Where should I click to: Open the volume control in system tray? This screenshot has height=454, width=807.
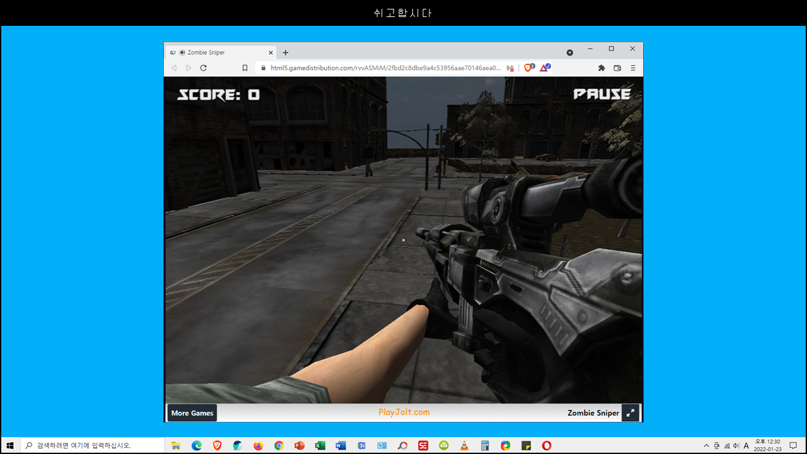736,445
